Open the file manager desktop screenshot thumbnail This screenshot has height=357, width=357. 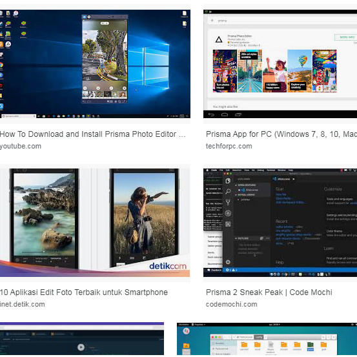(x=267, y=339)
